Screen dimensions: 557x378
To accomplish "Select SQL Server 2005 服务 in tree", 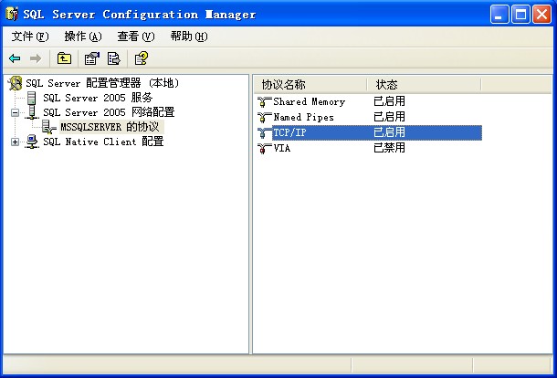I will tap(98, 98).
